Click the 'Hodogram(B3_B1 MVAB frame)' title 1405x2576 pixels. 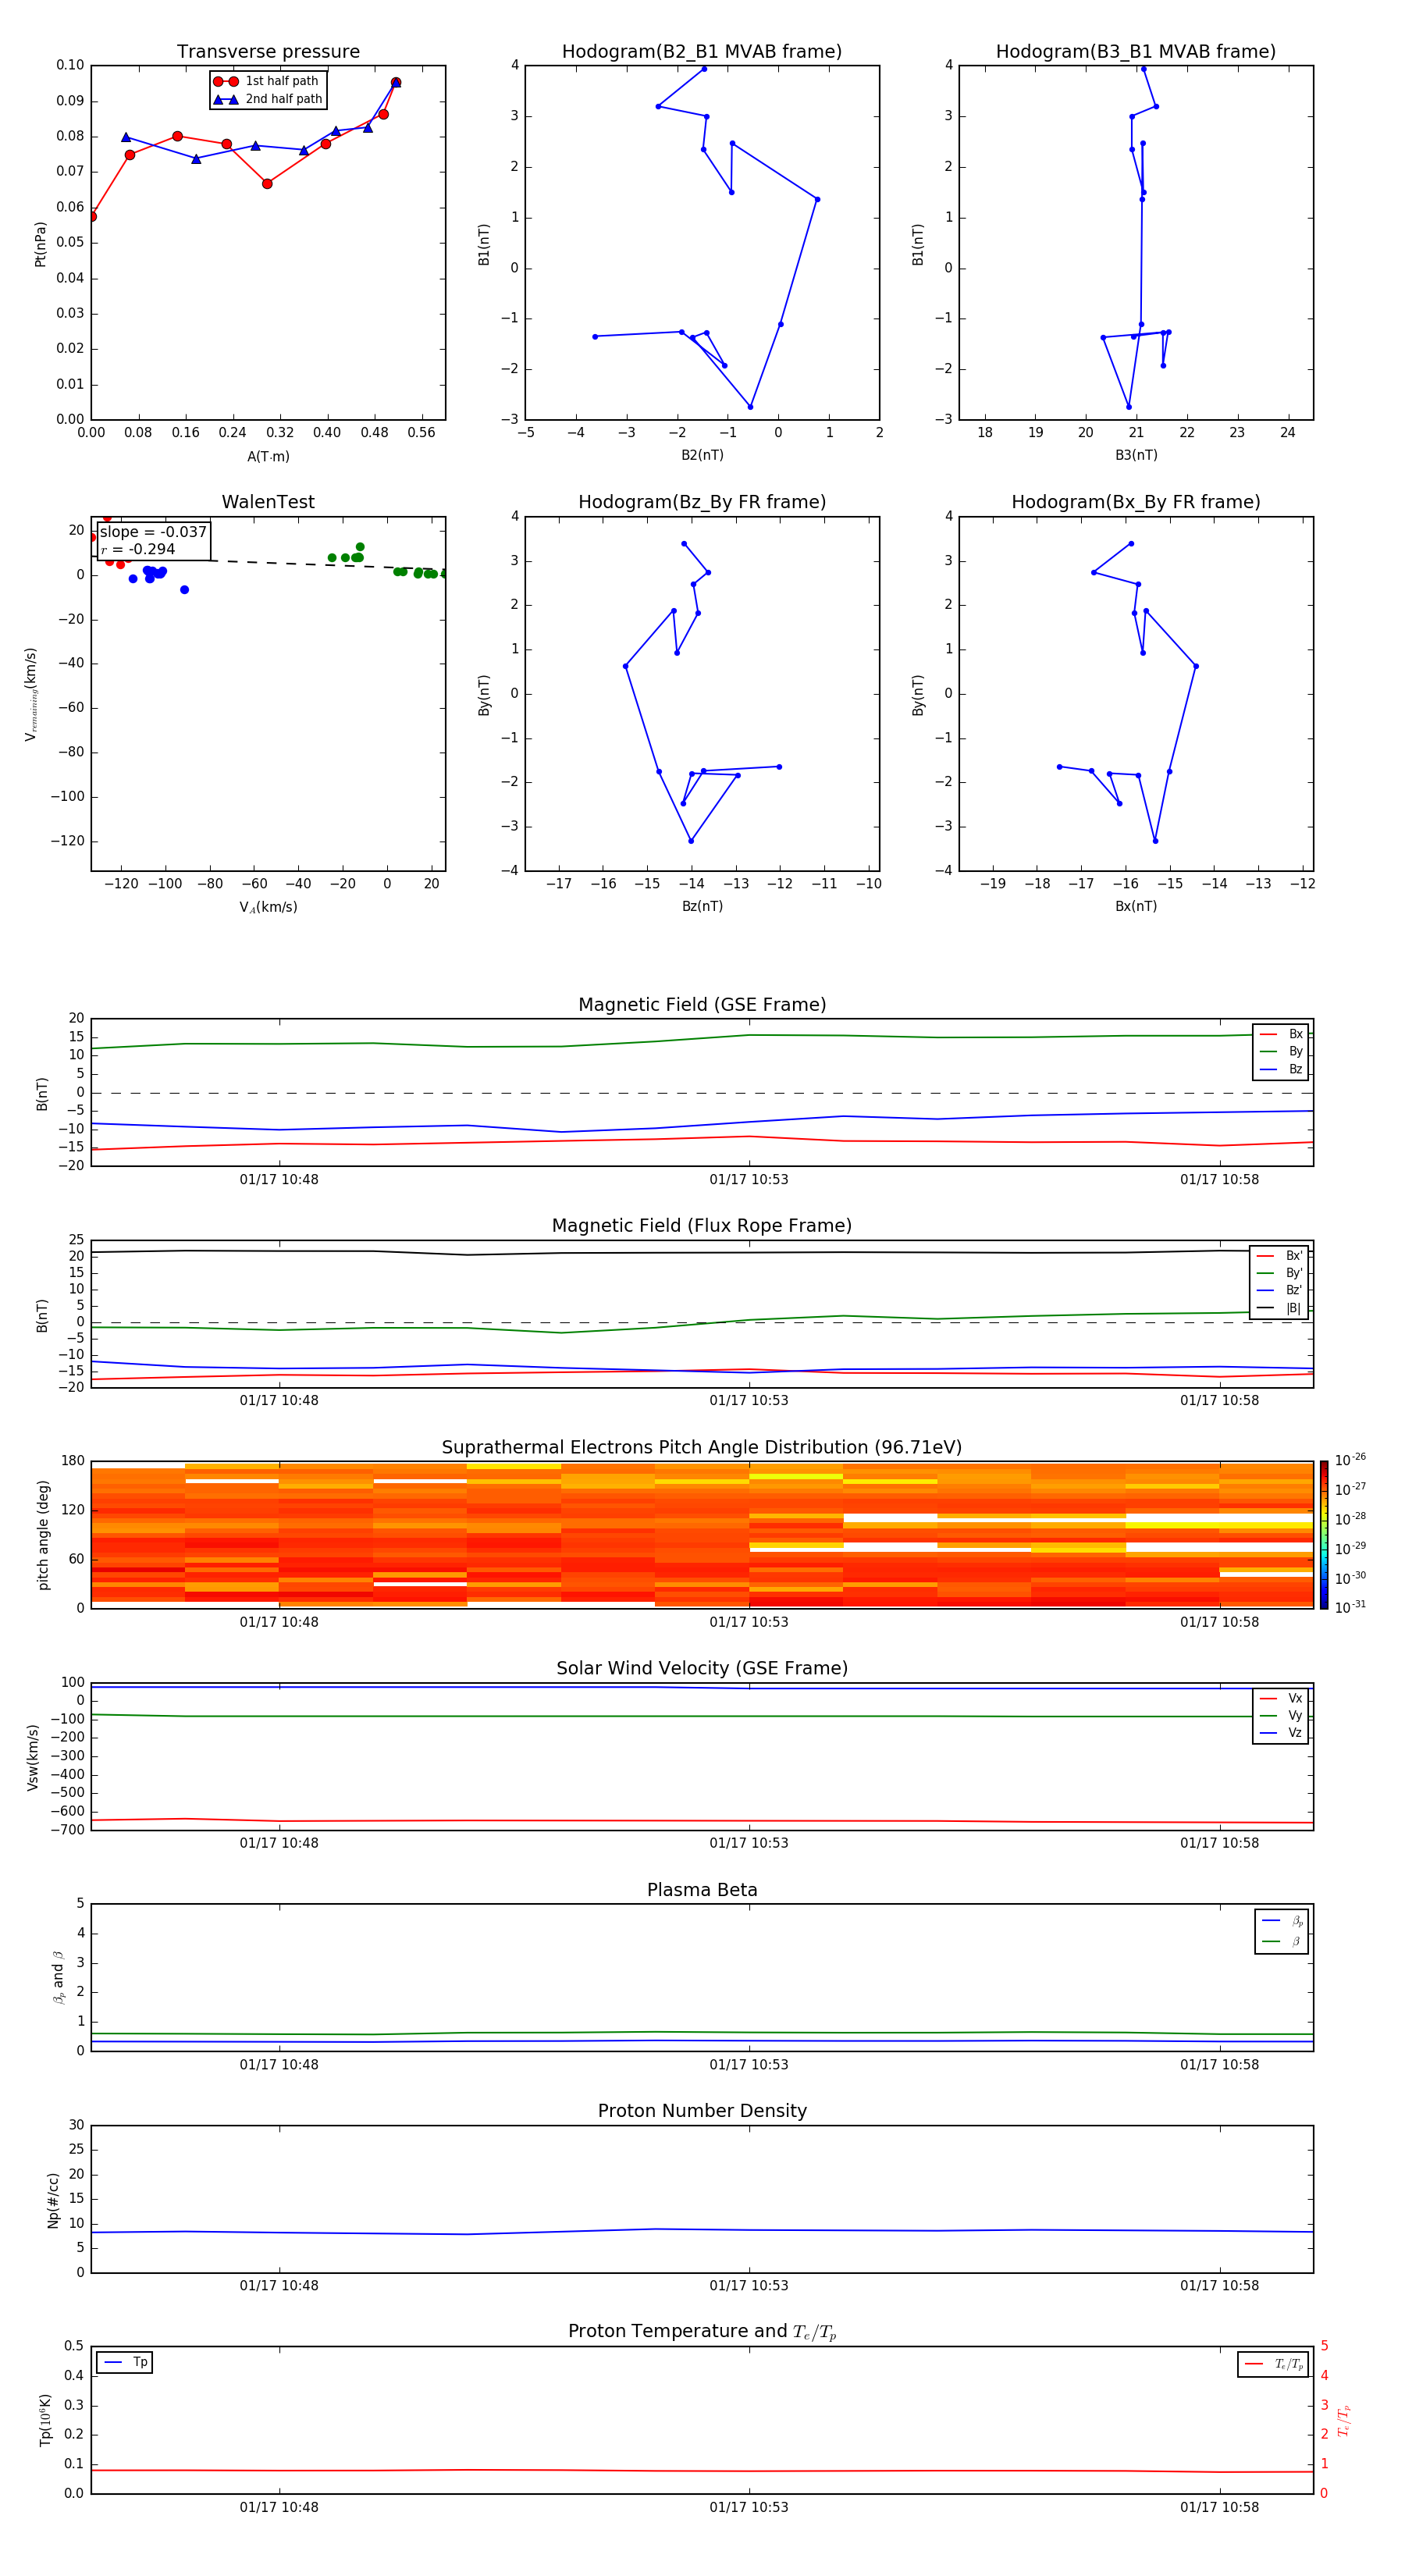(1136, 52)
